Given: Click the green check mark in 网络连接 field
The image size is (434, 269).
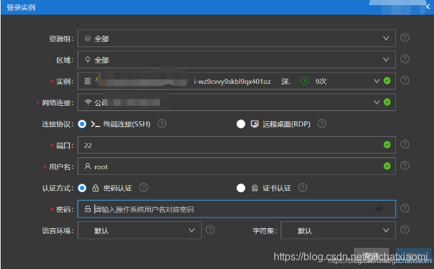Looking at the screenshot, I should coord(387,102).
